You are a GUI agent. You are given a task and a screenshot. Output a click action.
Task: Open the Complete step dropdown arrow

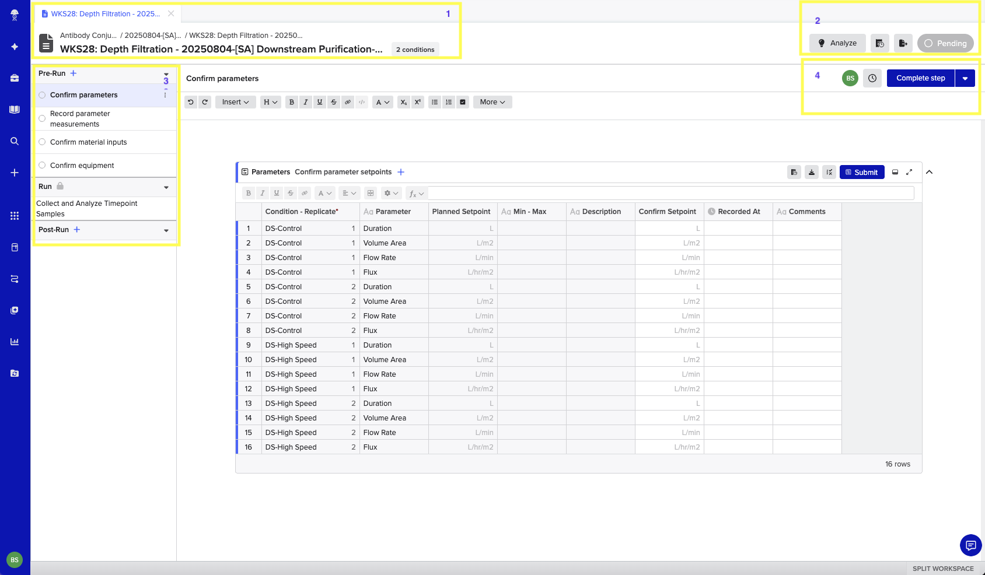pyautogui.click(x=965, y=78)
